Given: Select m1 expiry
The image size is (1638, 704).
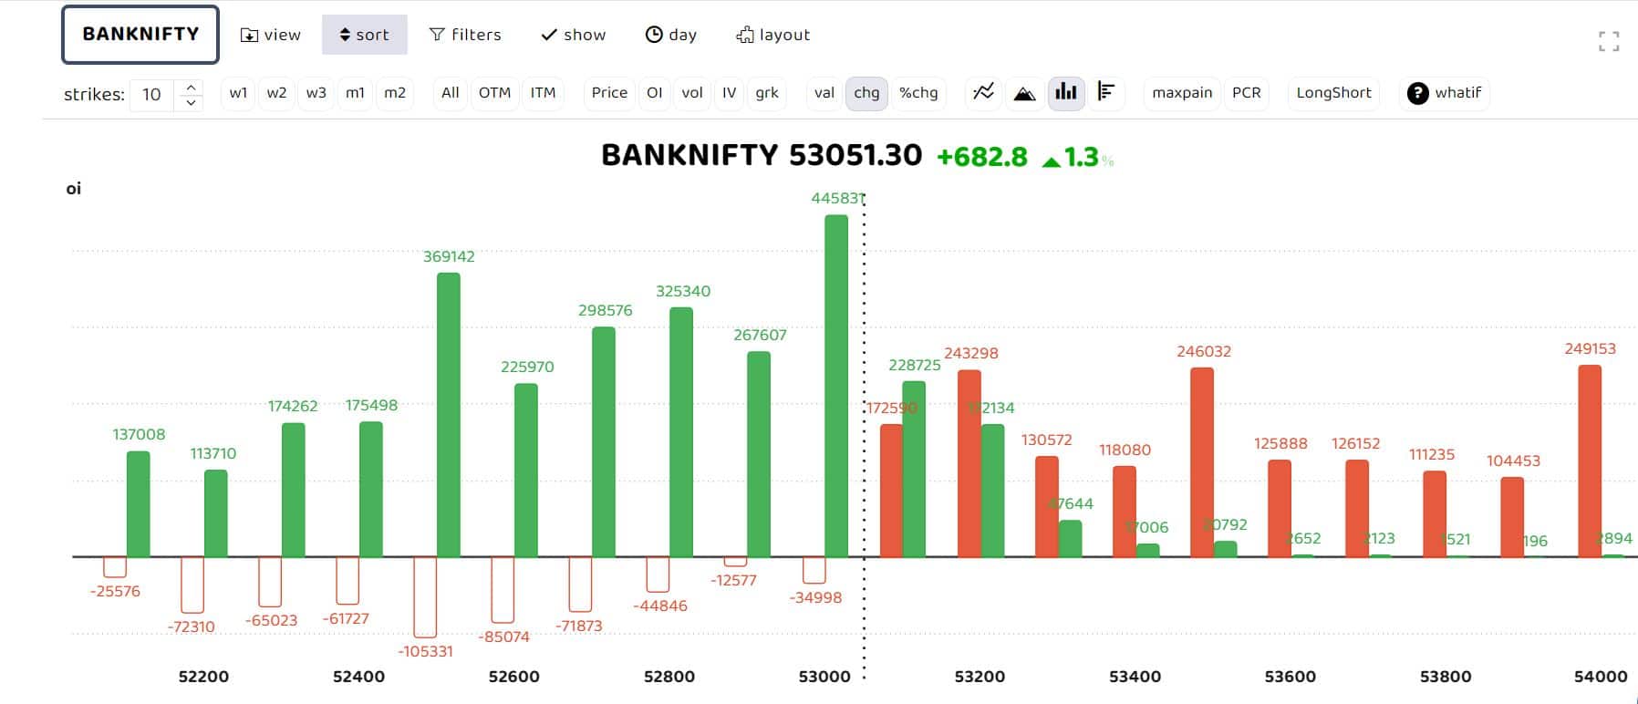Looking at the screenshot, I should point(356,93).
